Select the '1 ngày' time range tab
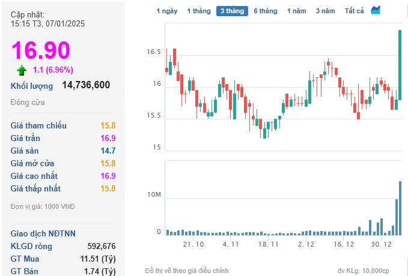 coord(167,11)
